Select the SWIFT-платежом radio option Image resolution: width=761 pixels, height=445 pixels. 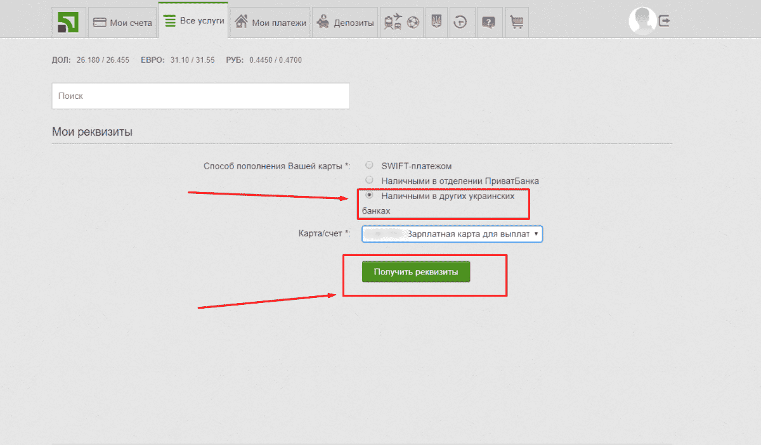370,165
